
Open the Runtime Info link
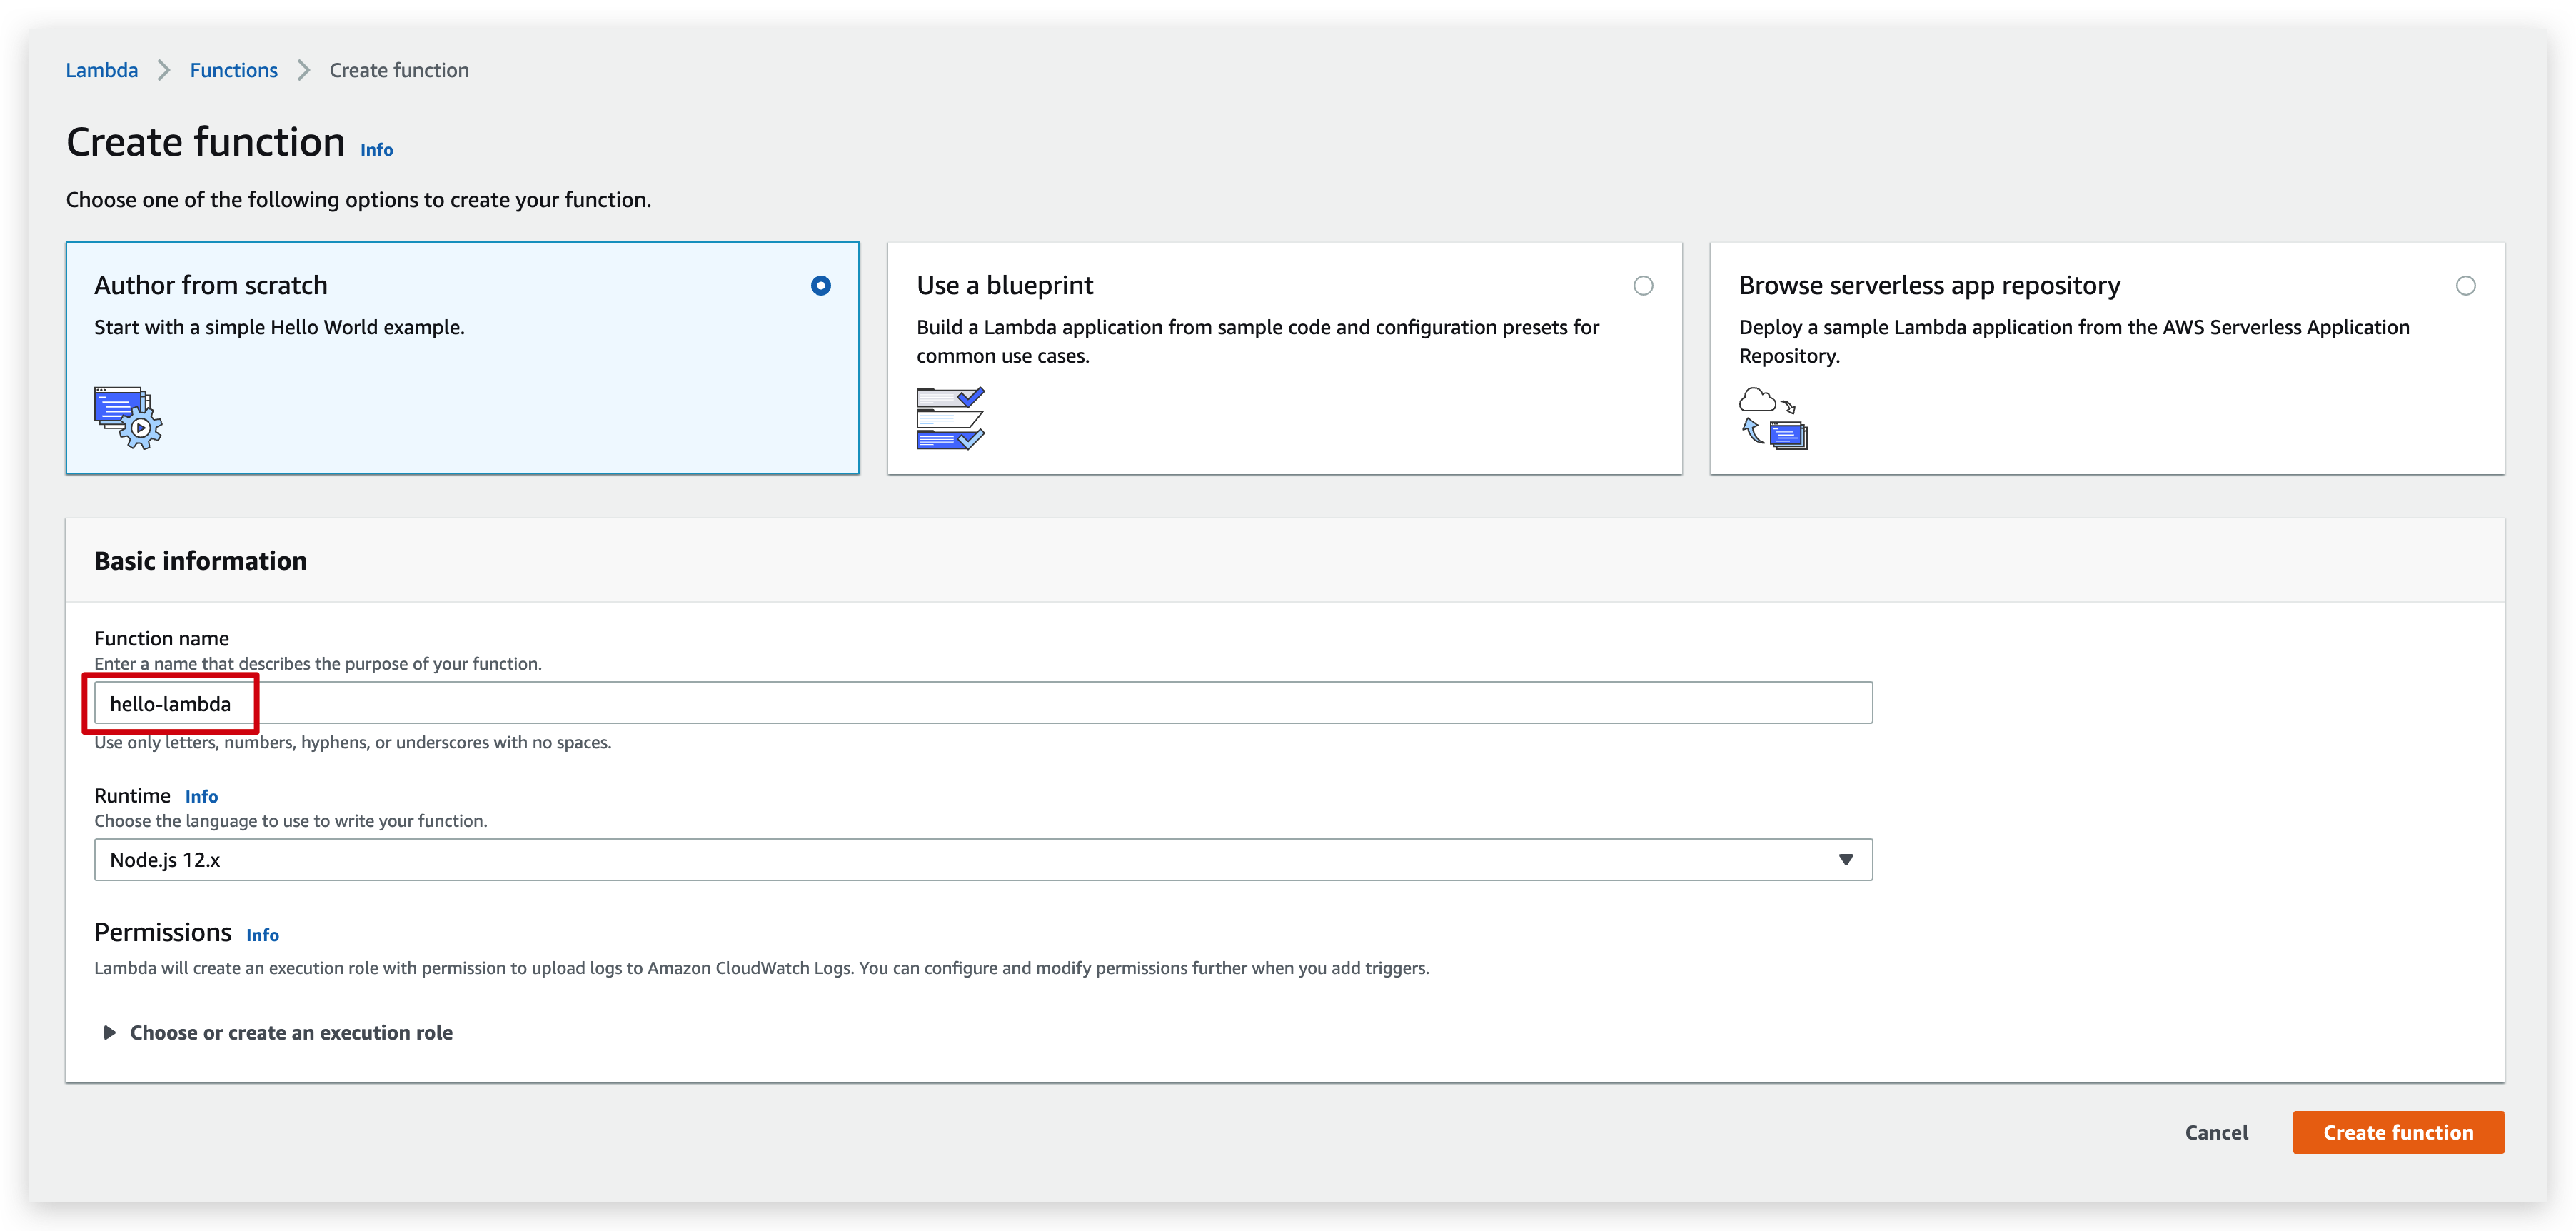pos(201,797)
